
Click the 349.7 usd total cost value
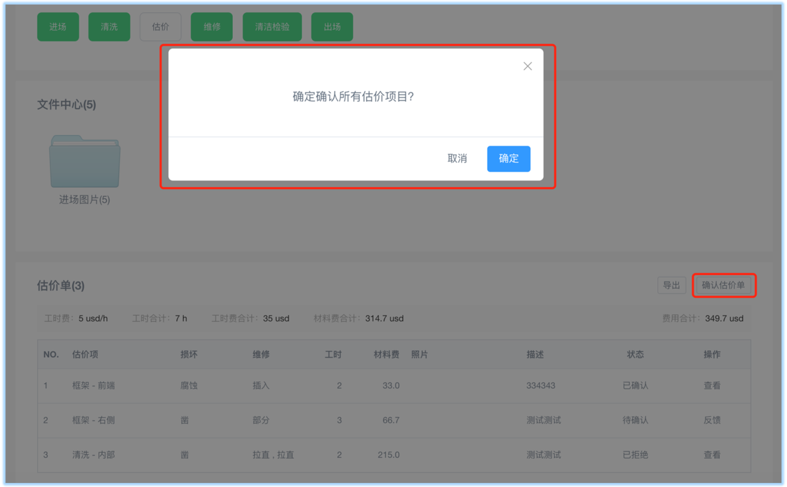tap(725, 318)
